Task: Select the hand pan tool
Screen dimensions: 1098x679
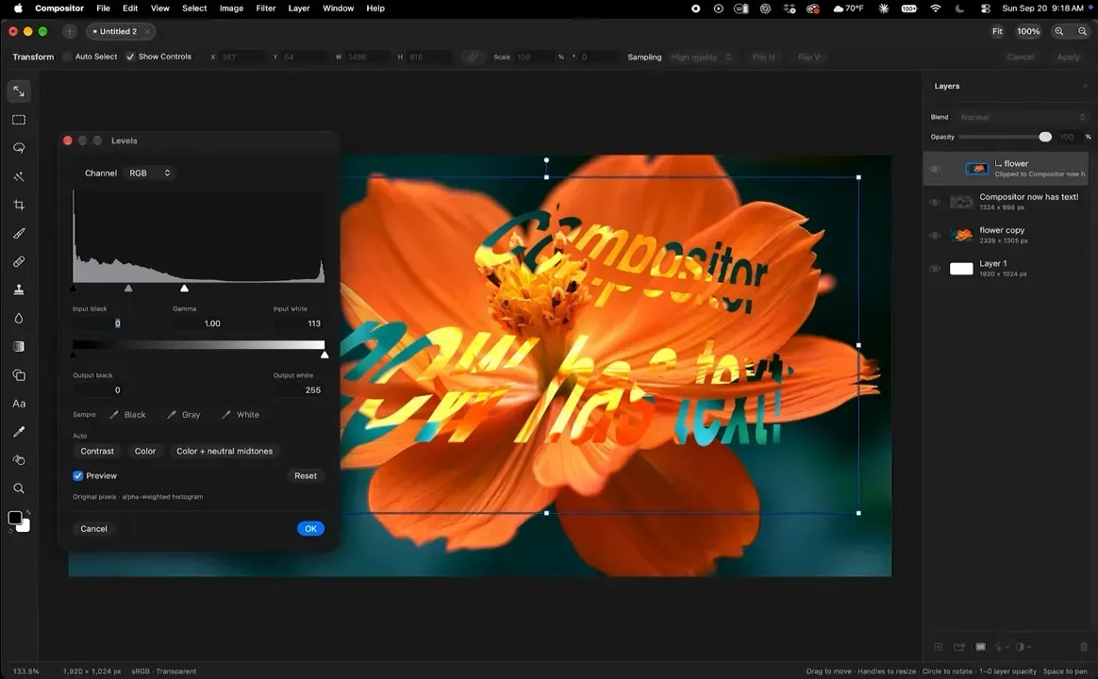Action: [19, 460]
